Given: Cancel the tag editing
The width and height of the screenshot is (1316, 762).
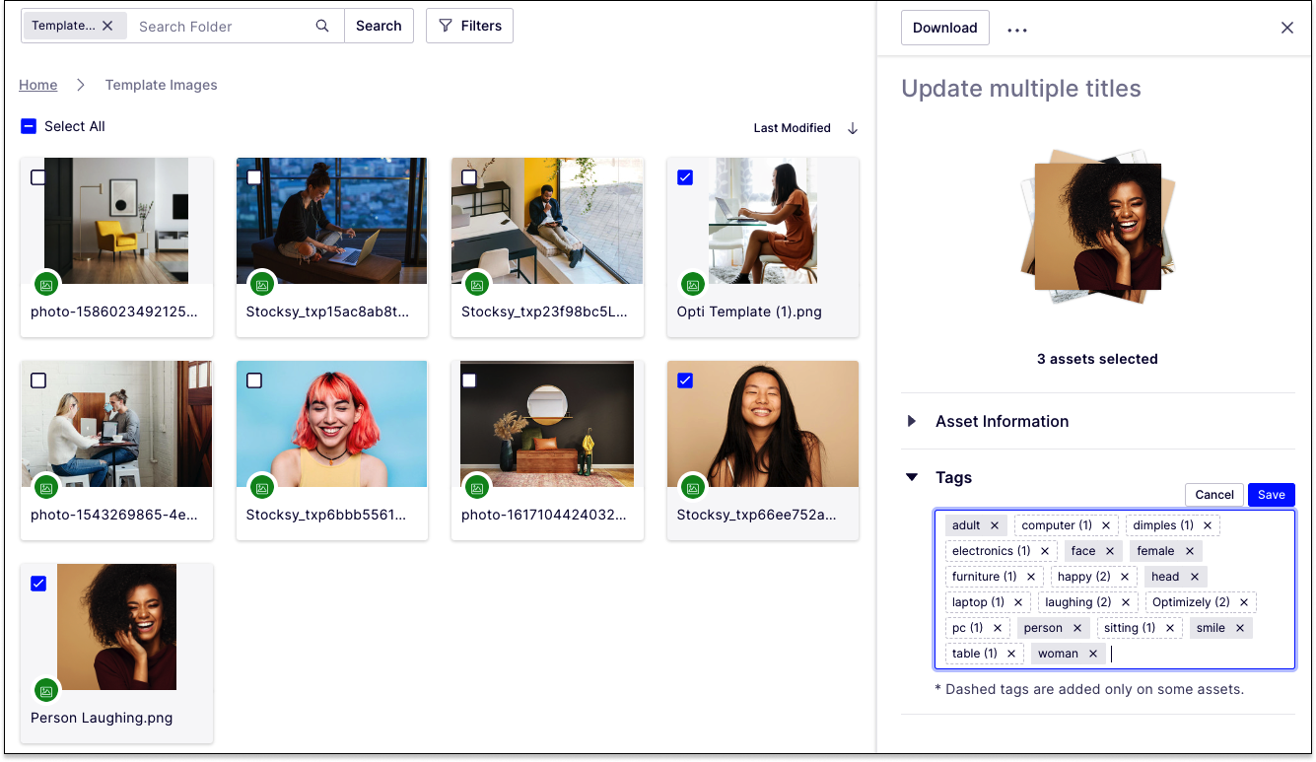Looking at the screenshot, I should pos(1213,494).
